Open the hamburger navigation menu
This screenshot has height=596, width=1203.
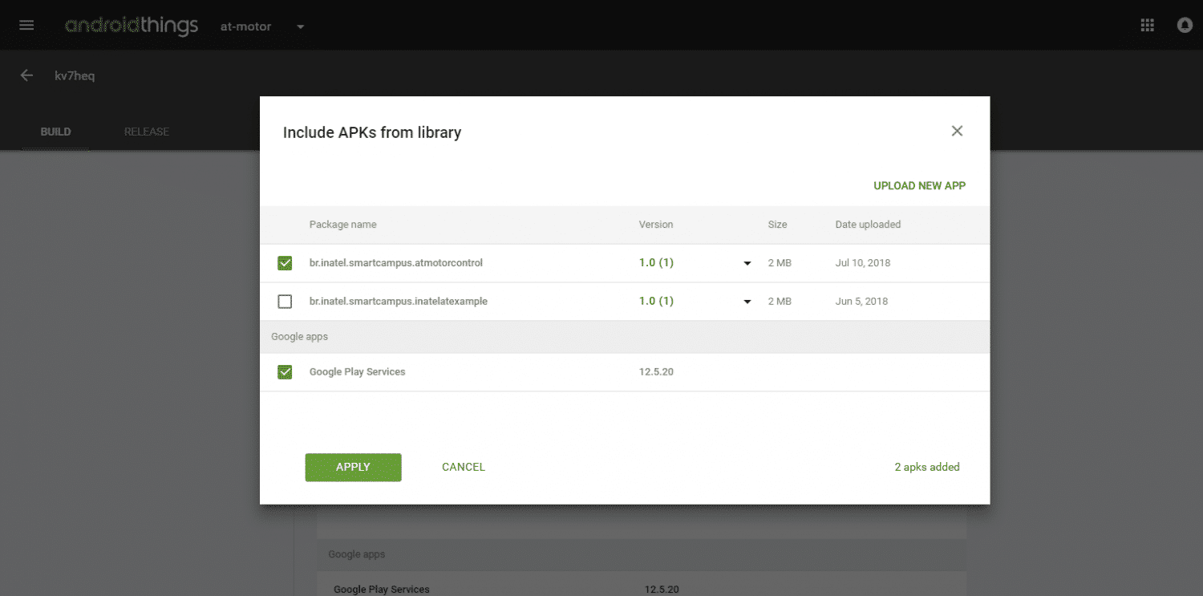(26, 26)
